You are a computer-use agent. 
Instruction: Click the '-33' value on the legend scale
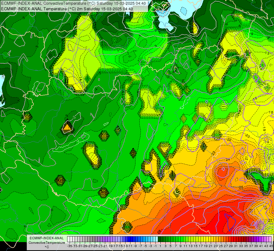(75, 246)
